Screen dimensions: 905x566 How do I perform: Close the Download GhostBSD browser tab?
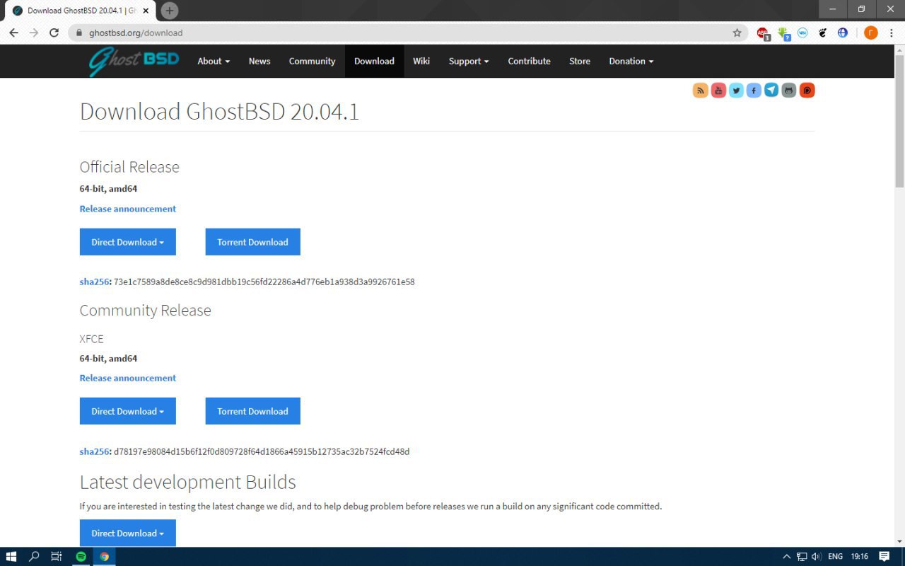point(146,11)
